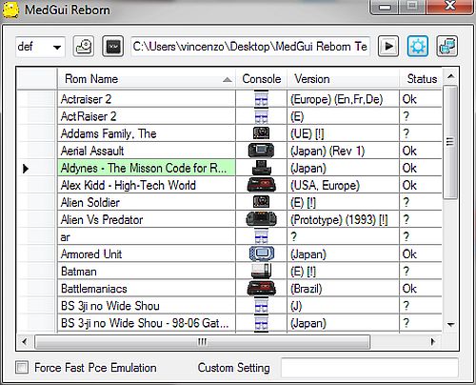Open the 'def' configuration dropdown

coord(40,47)
